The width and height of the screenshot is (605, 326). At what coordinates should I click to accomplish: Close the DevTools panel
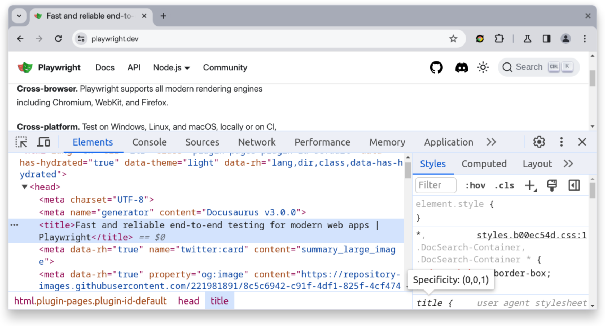[x=582, y=142]
